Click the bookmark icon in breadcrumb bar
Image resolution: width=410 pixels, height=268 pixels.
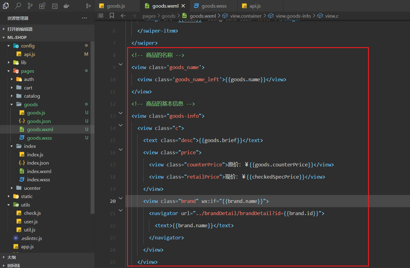112,16
